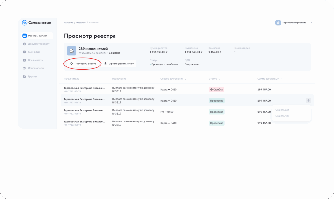Click the download icon in second row

tap(308, 101)
